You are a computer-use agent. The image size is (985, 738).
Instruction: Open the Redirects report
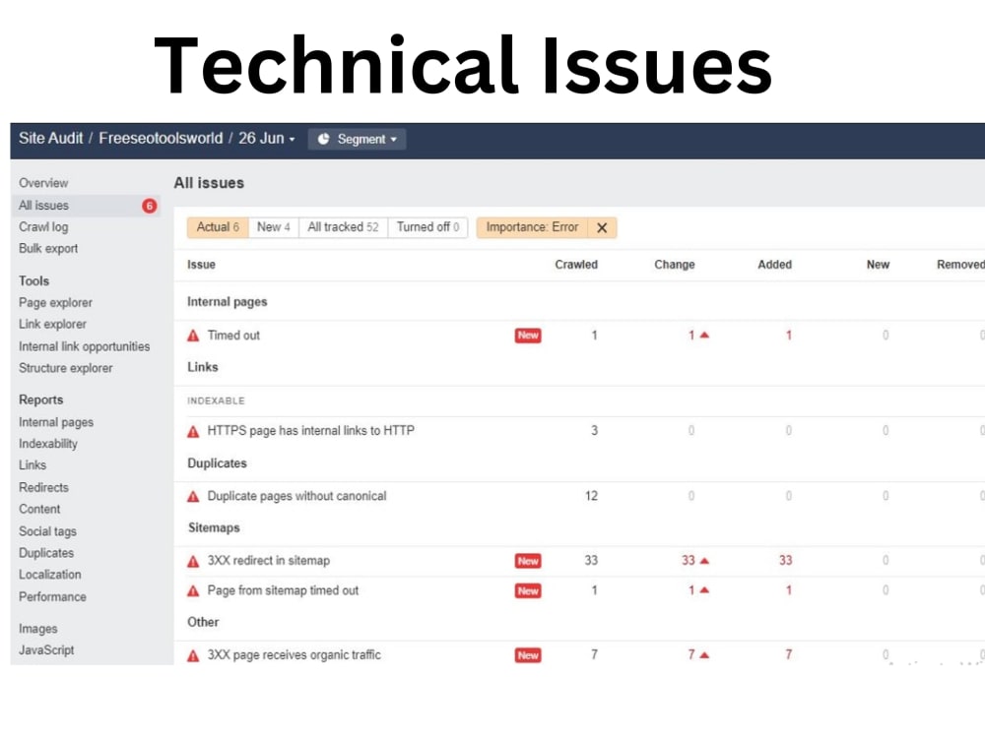(44, 488)
